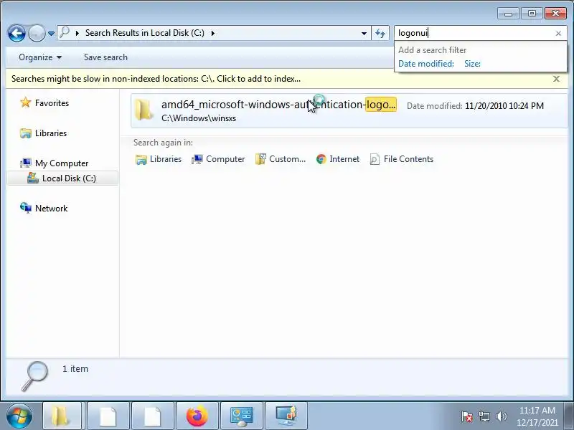Expand the arrow before Search Results breadcrumb
Viewport: 574px width, 430px height.
pos(77,33)
